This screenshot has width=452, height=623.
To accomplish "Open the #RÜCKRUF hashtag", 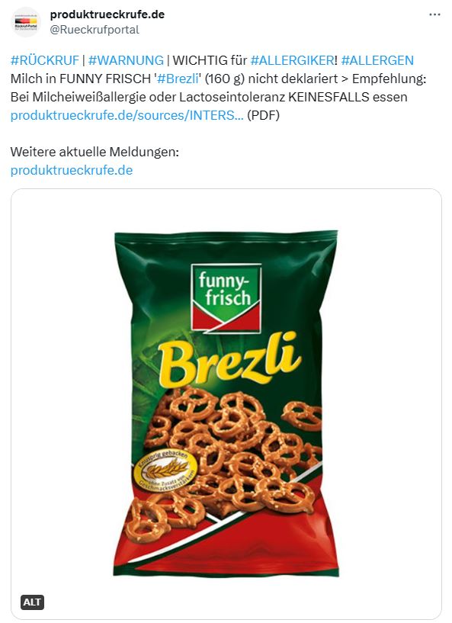I will tap(45, 60).
